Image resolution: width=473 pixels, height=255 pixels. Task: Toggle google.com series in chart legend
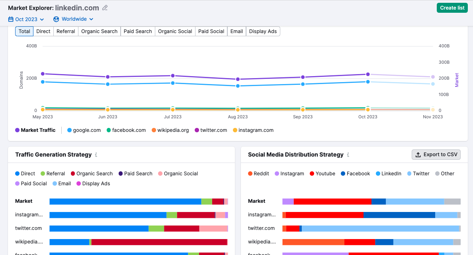[84, 130]
